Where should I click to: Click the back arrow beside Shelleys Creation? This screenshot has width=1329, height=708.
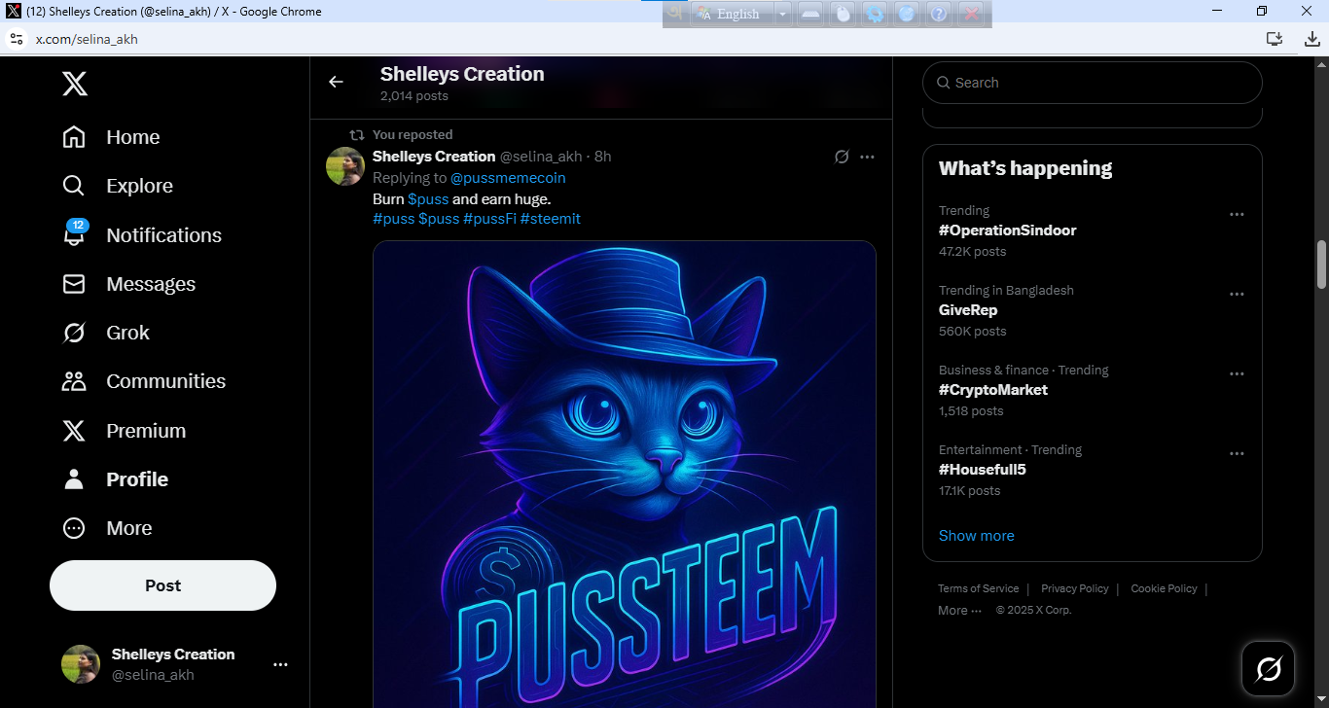click(x=336, y=83)
